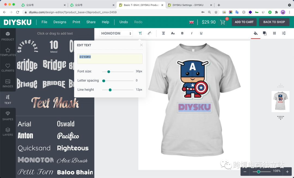This screenshot has width=294, height=178.
Task: Add the Curved Text style
Action: coord(28,46)
